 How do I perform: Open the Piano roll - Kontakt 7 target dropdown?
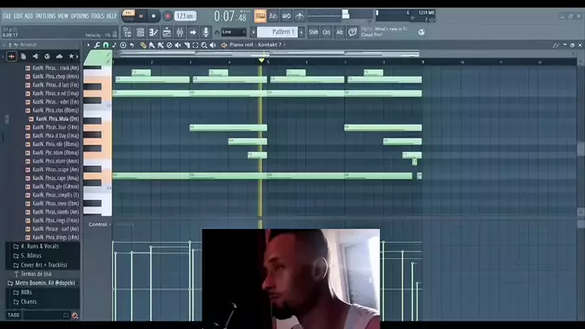(x=256, y=45)
